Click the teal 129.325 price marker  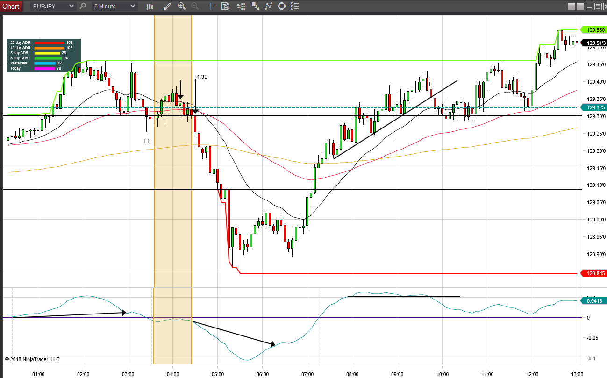(x=593, y=107)
